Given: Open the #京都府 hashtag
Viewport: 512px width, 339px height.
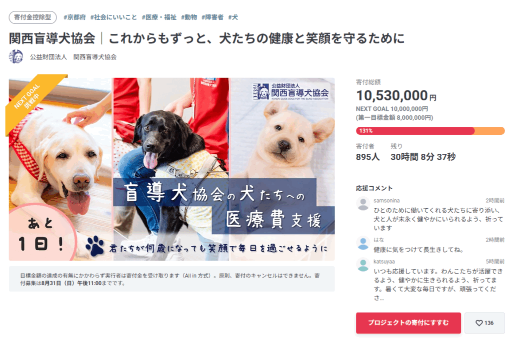Looking at the screenshot, I should [74, 17].
